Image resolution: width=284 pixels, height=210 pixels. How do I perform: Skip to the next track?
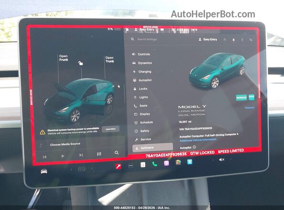point(81,155)
